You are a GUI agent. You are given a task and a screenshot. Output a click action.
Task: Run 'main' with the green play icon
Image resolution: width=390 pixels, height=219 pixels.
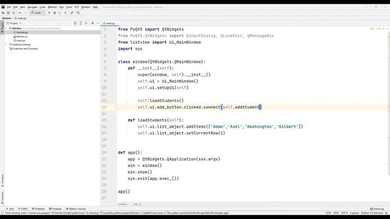tap(49, 13)
